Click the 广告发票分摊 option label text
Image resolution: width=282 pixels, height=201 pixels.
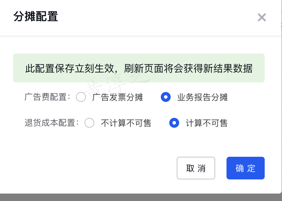coord(118,97)
